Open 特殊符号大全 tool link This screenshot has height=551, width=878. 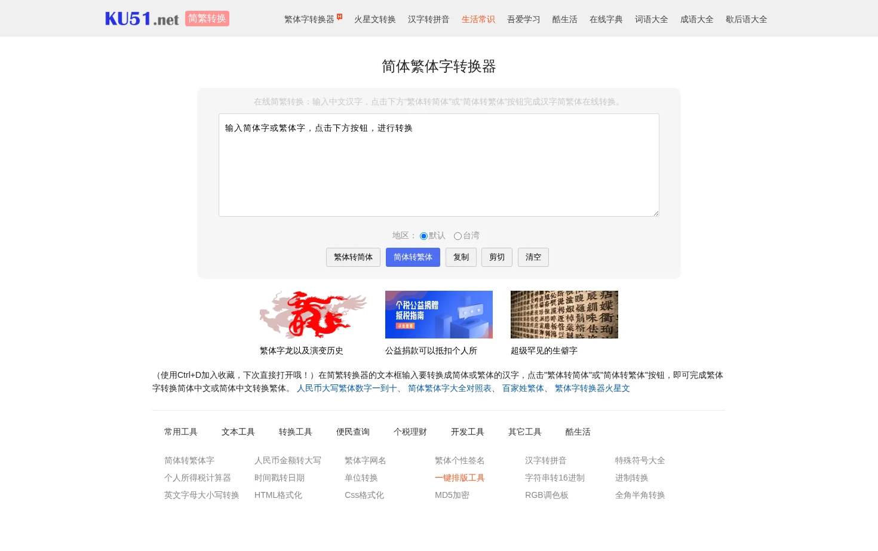click(640, 460)
